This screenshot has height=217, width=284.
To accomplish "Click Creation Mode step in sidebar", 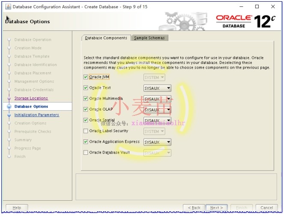I will point(28,48).
